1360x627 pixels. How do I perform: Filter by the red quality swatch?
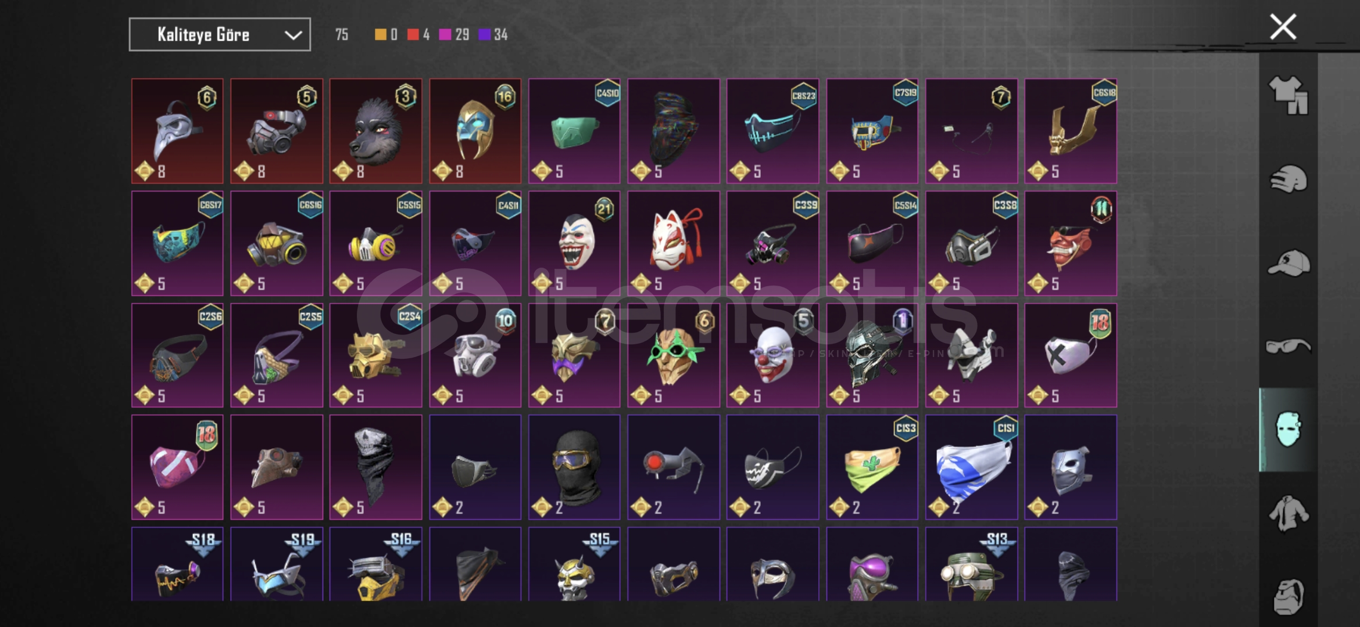[413, 35]
